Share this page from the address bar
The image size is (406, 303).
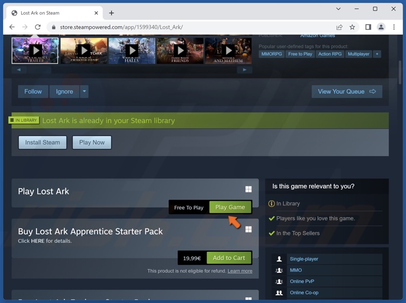click(339, 27)
